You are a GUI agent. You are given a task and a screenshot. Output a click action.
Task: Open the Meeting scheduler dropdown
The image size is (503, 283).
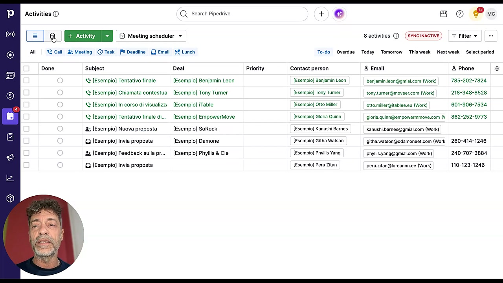pyautogui.click(x=151, y=36)
